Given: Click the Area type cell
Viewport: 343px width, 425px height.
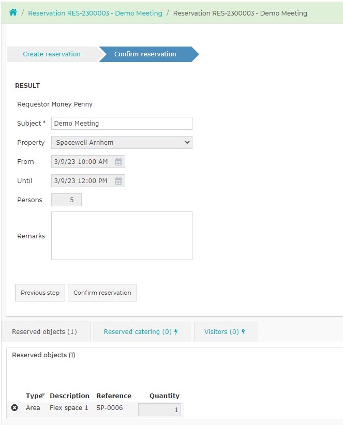Looking at the screenshot, I should [x=33, y=407].
